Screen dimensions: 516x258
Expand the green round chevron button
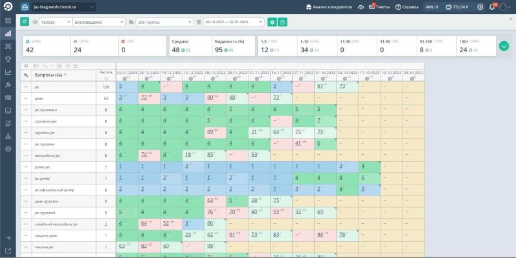pos(504,46)
